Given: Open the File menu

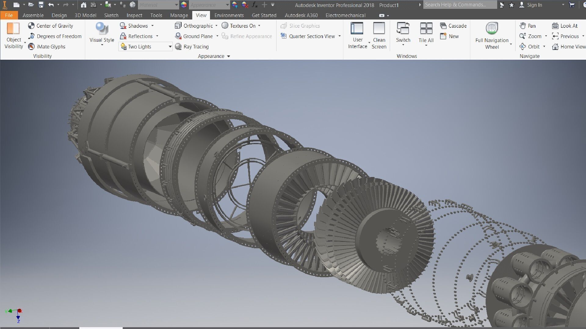Looking at the screenshot, I should point(9,15).
